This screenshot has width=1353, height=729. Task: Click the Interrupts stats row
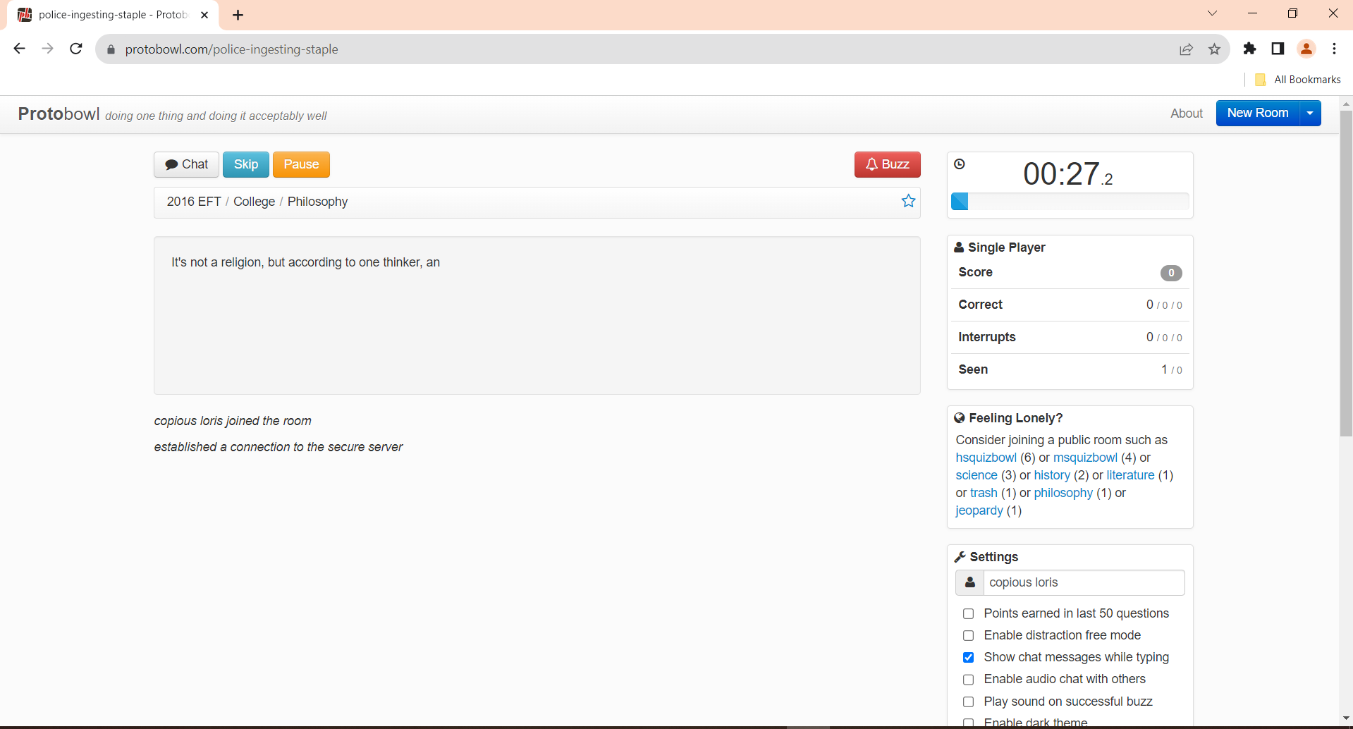coord(1070,337)
